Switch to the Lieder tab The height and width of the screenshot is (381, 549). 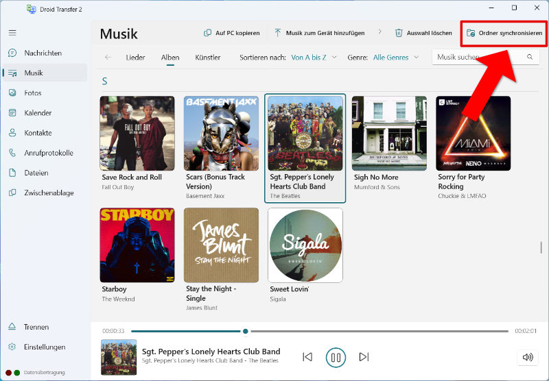tap(135, 58)
